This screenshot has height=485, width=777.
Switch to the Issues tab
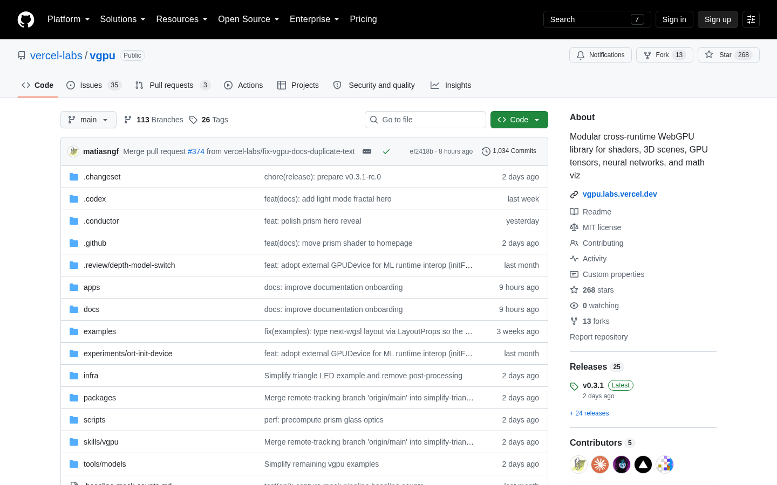[94, 85]
